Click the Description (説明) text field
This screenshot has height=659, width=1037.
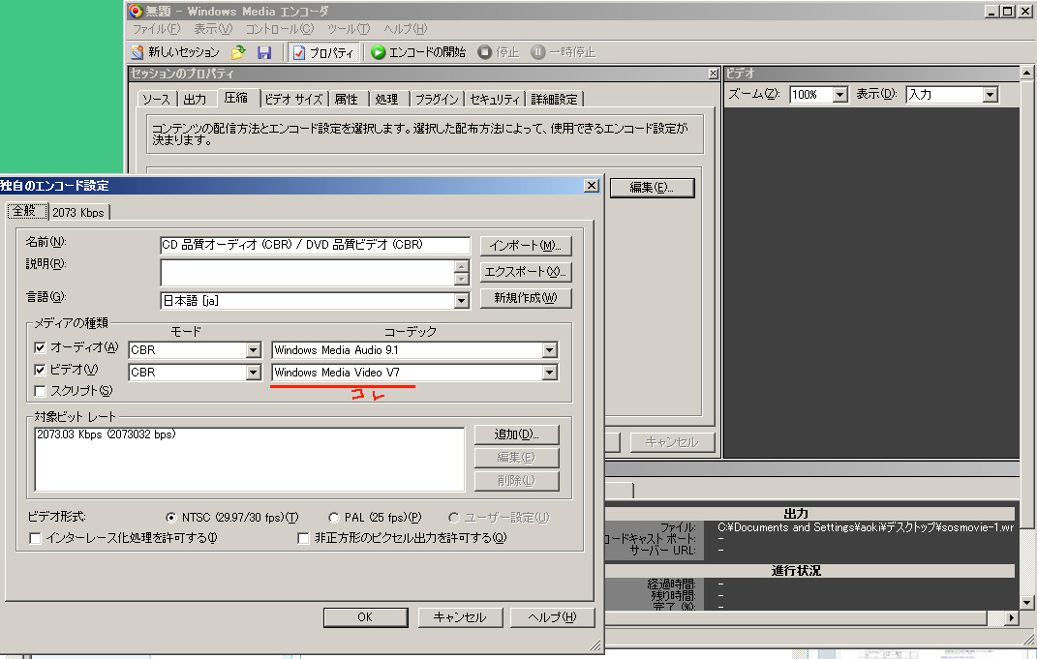click(308, 272)
